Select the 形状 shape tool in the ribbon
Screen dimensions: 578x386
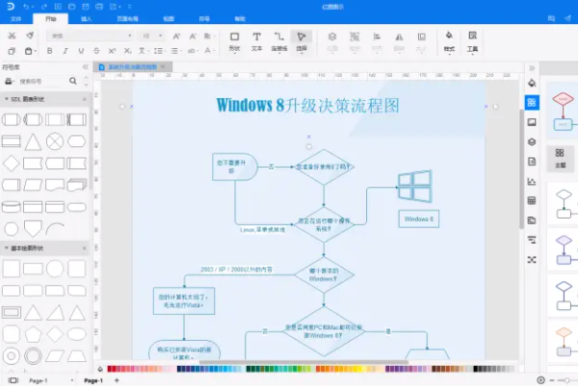pos(234,40)
